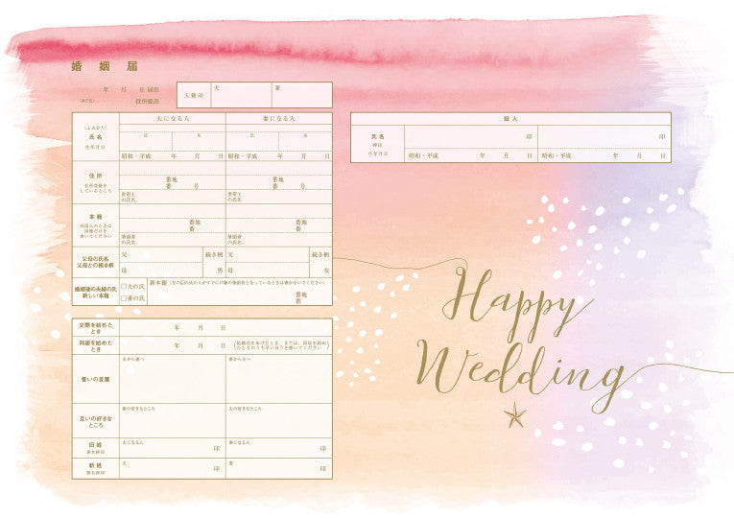Check the 妻の氏 checkbox
This screenshot has height=519, width=734.
124,298
